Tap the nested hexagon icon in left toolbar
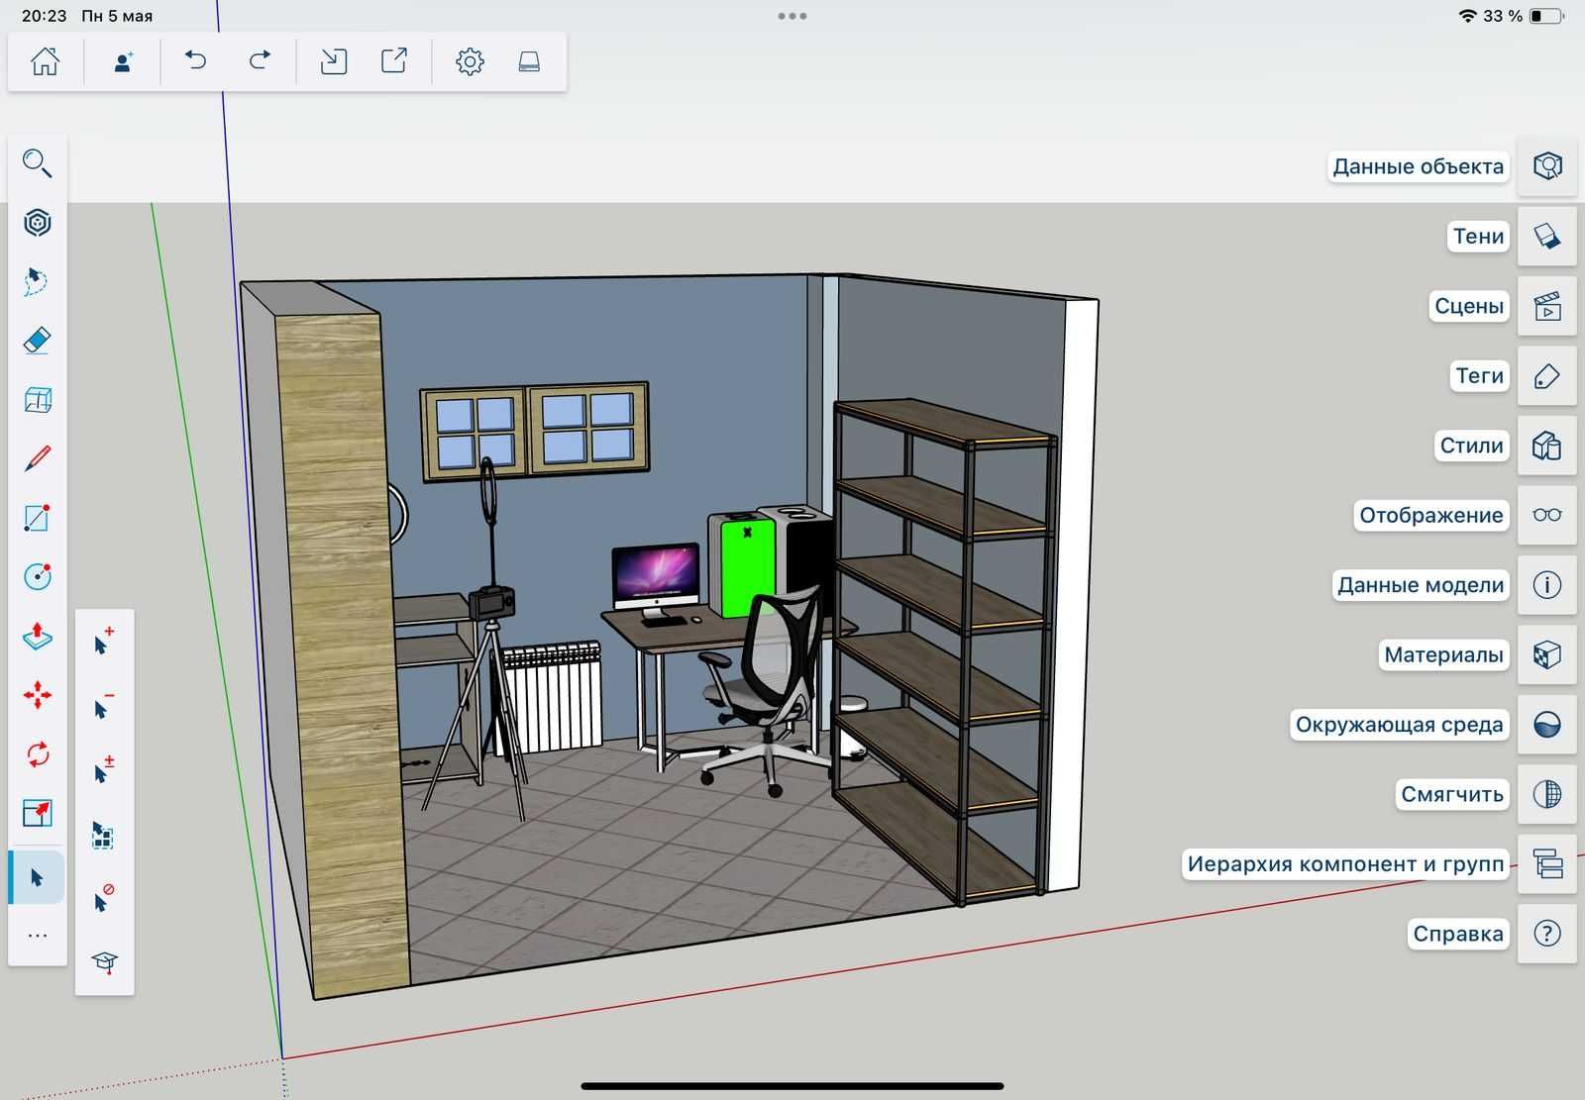1585x1100 pixels. click(x=38, y=223)
